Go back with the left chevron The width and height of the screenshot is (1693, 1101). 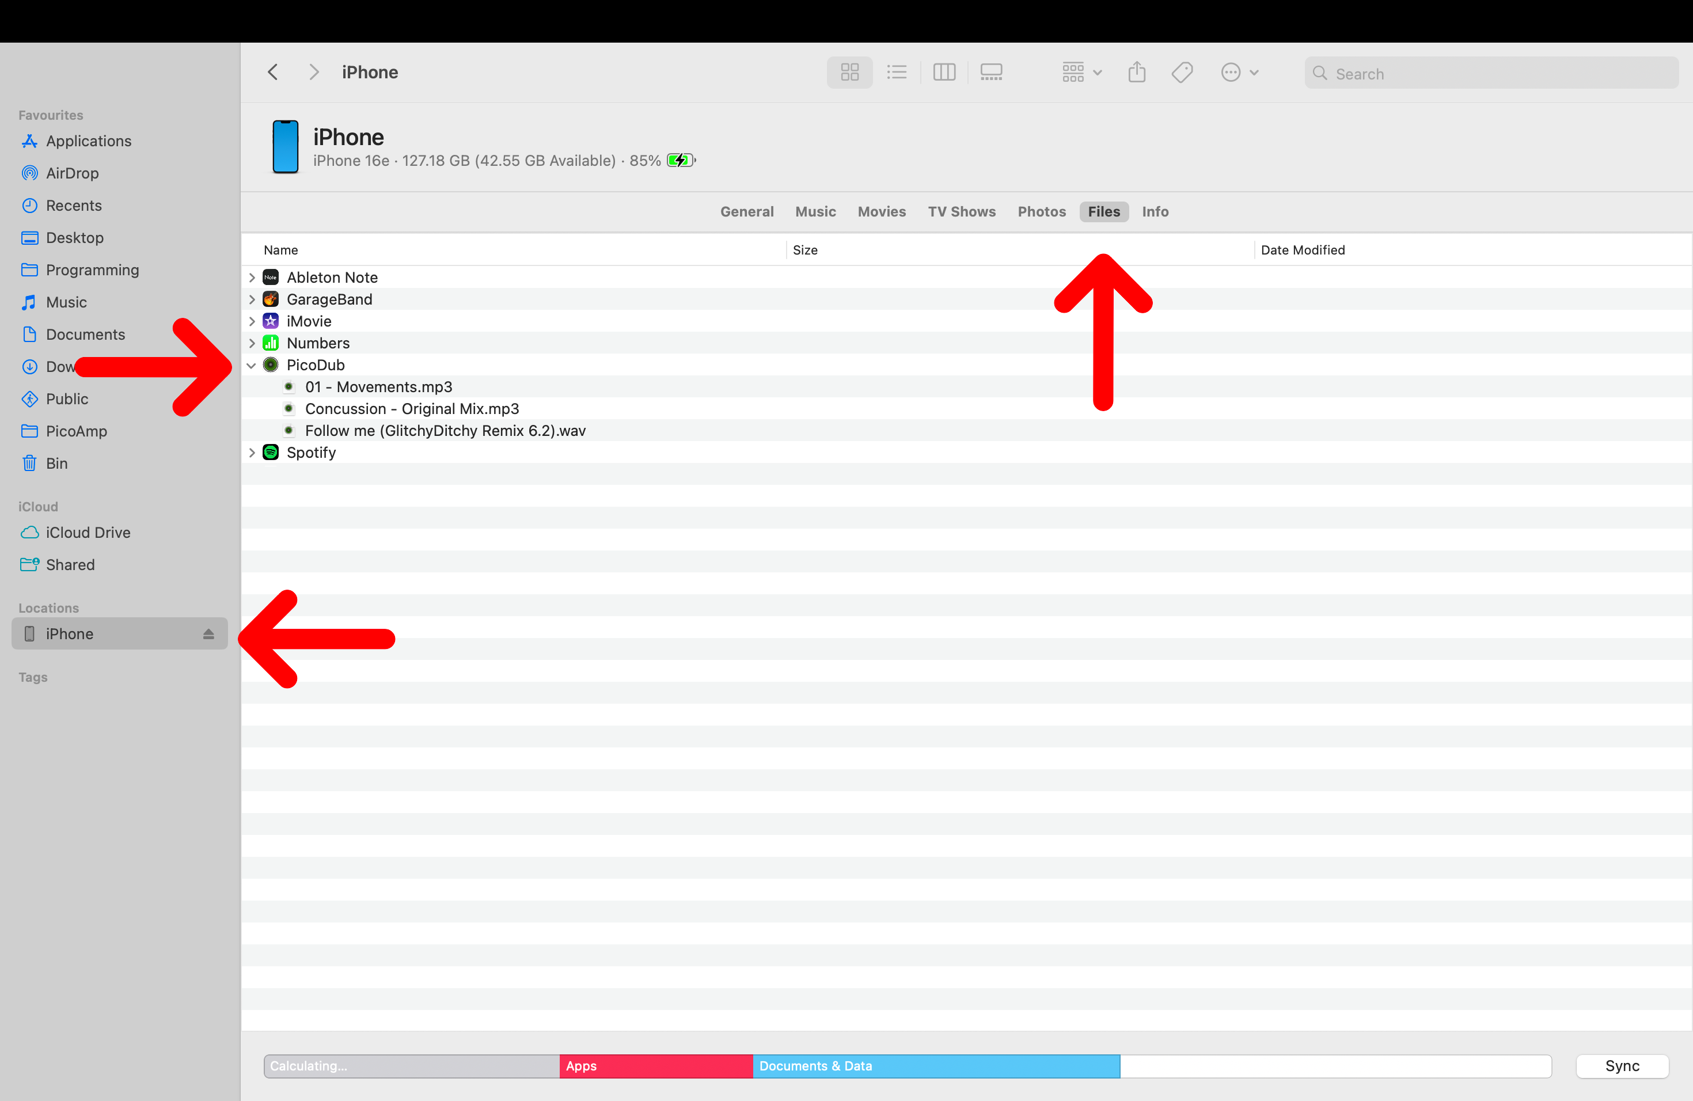tap(272, 72)
